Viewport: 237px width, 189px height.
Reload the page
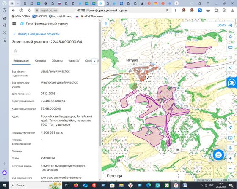tap(30, 10)
